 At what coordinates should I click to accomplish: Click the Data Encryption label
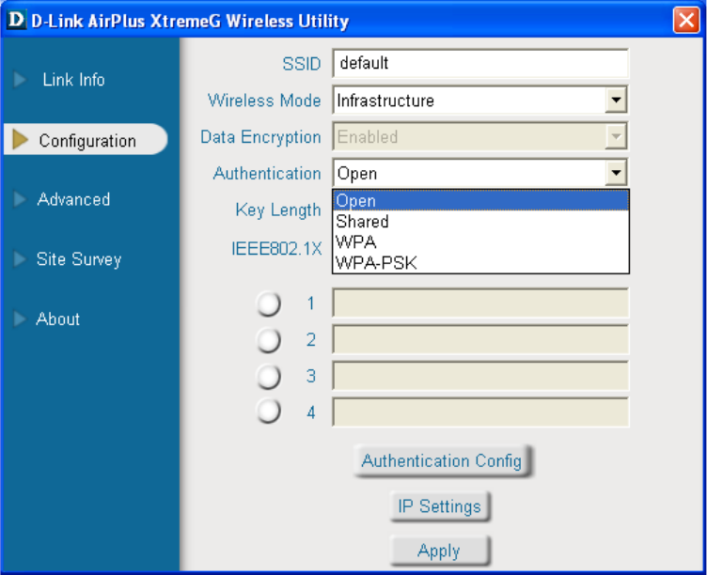(x=260, y=137)
